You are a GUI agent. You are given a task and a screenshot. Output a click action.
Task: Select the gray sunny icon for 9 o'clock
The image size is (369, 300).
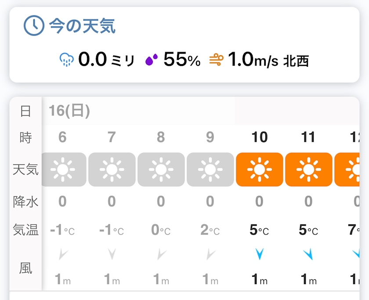coord(210,170)
